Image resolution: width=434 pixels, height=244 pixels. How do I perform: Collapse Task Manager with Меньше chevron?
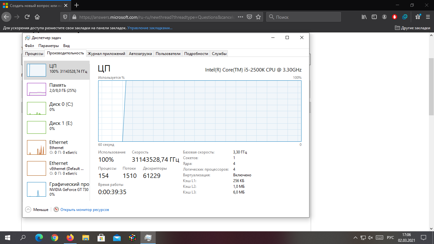pyautogui.click(x=28, y=210)
